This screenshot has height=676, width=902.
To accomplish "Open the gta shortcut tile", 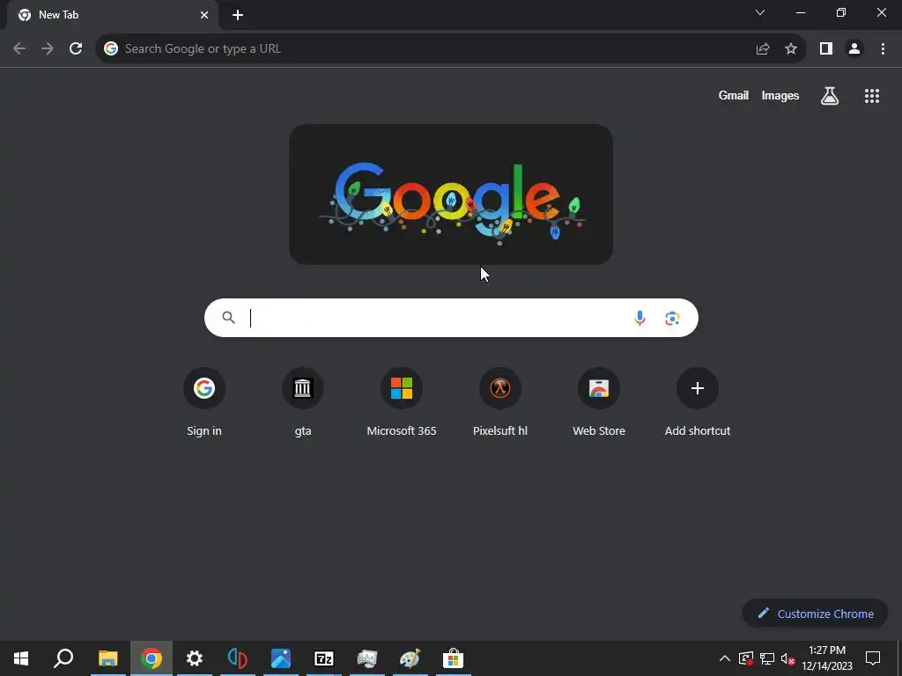I will click(x=303, y=403).
